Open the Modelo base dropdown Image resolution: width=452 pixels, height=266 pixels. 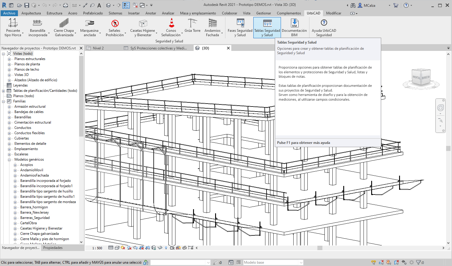pyautogui.click(x=301, y=262)
